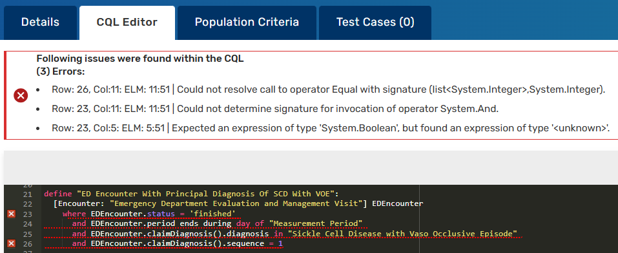
Task: Click line number 21 in the gutter
Action: [27, 194]
